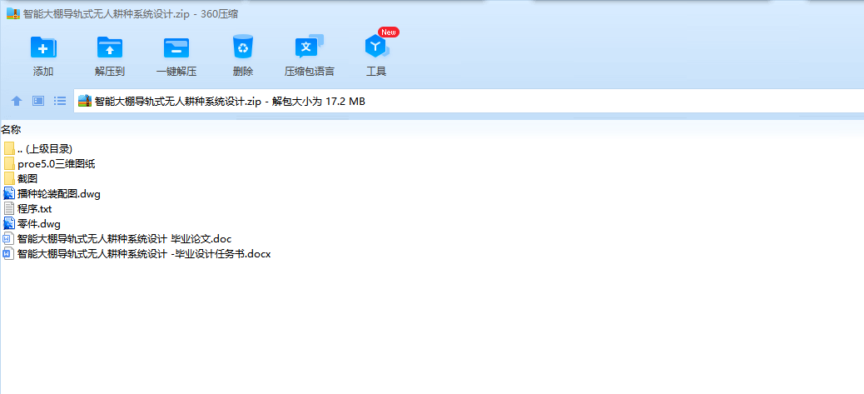The image size is (864, 394).
Task: Click the 毕业设计任务书.docx Word icon
Action: click(8, 253)
